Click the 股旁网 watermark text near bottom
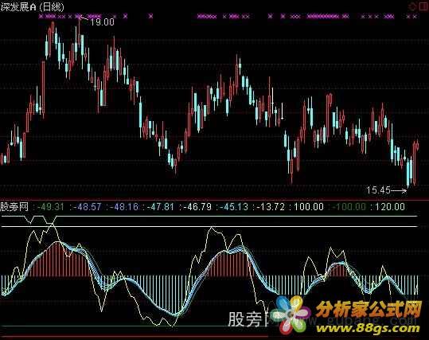The height and width of the screenshot is (340, 429). 249,319
